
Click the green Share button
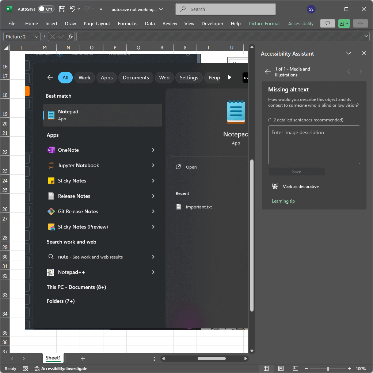coord(344,23)
